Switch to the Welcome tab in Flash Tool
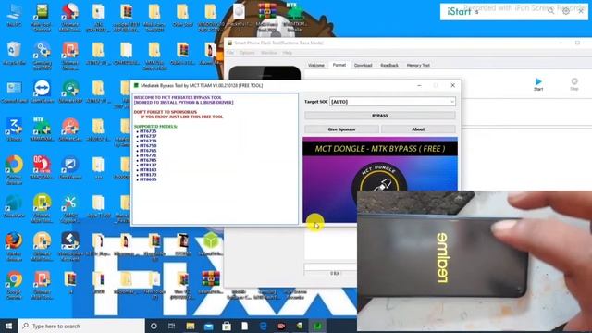 (x=316, y=65)
